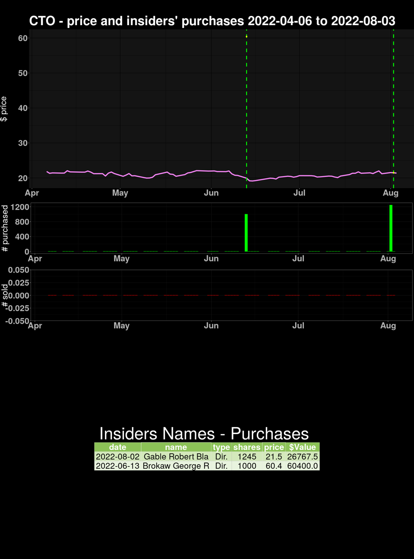Click the yellow marker near 60 on dashed line
The height and width of the screenshot is (559, 414).
click(247, 36)
